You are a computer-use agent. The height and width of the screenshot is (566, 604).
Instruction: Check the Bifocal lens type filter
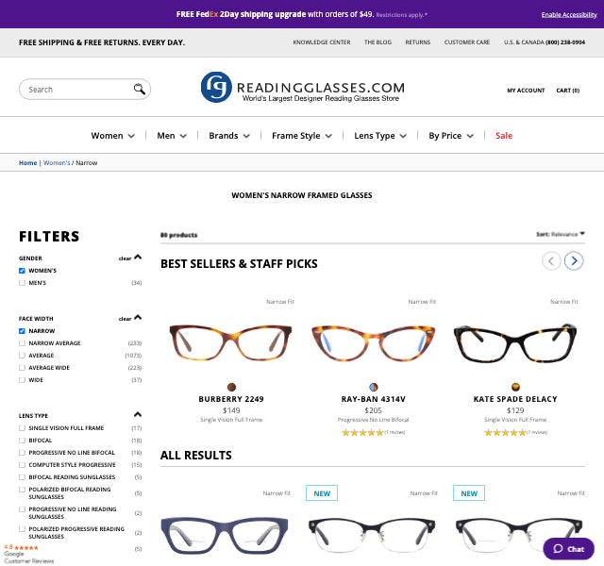(22, 441)
